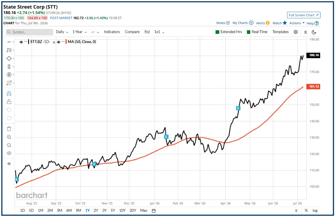Open the My Charts link
Screen dimensions: 335x217
click(243, 23)
